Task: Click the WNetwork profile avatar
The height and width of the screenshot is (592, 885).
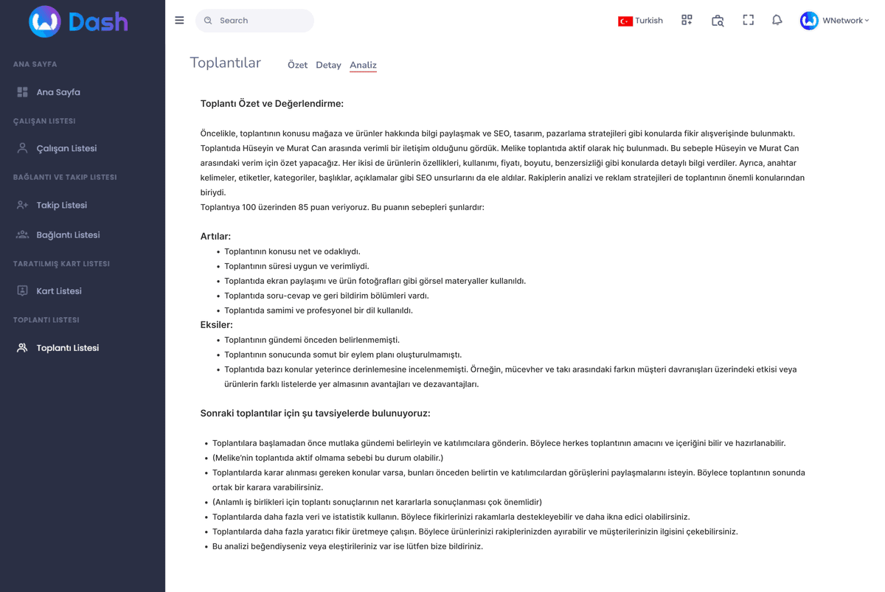Action: (x=809, y=21)
